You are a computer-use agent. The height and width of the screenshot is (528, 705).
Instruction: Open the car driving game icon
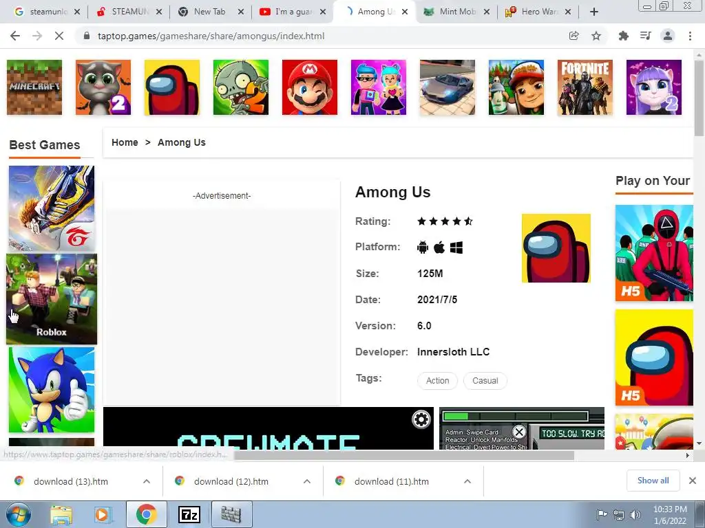(x=448, y=87)
